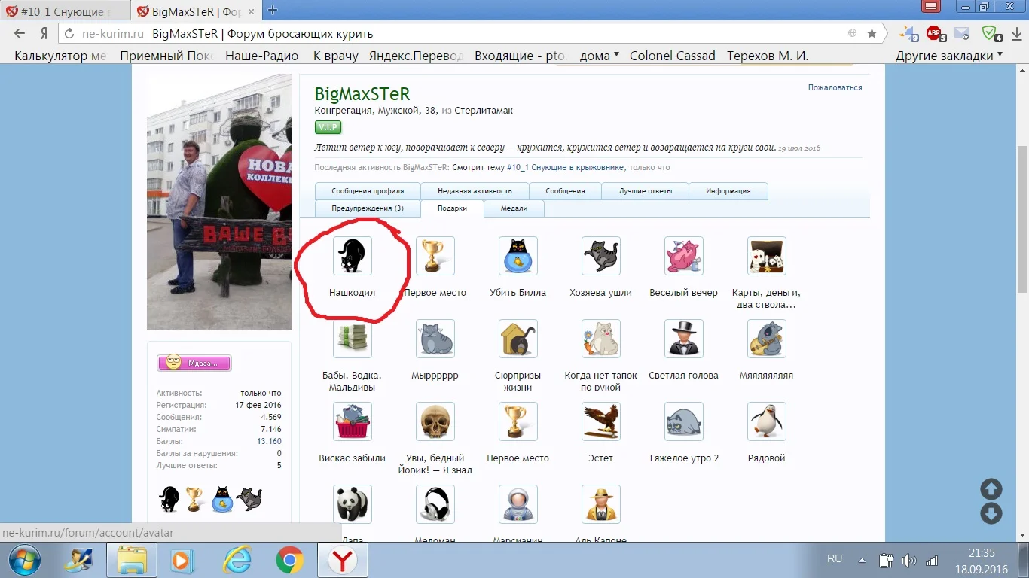Viewport: 1029px width, 578px height.
Task: Open the Меломан headphones gift
Action: click(x=435, y=503)
